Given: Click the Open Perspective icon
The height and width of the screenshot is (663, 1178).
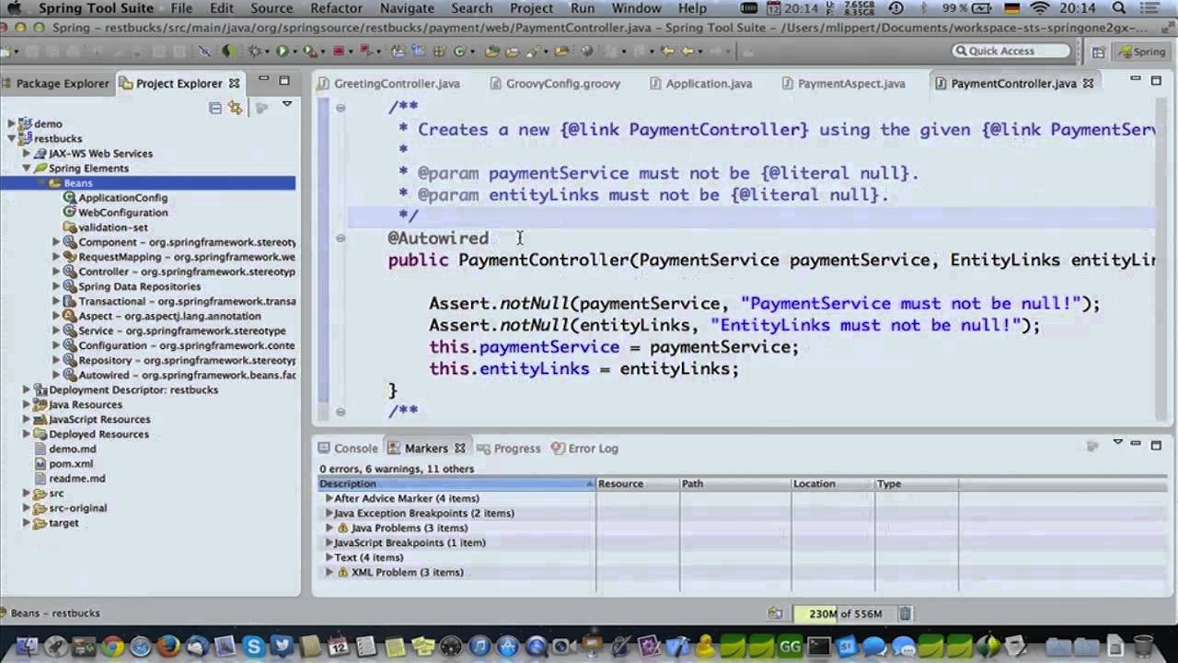Looking at the screenshot, I should click(1098, 52).
